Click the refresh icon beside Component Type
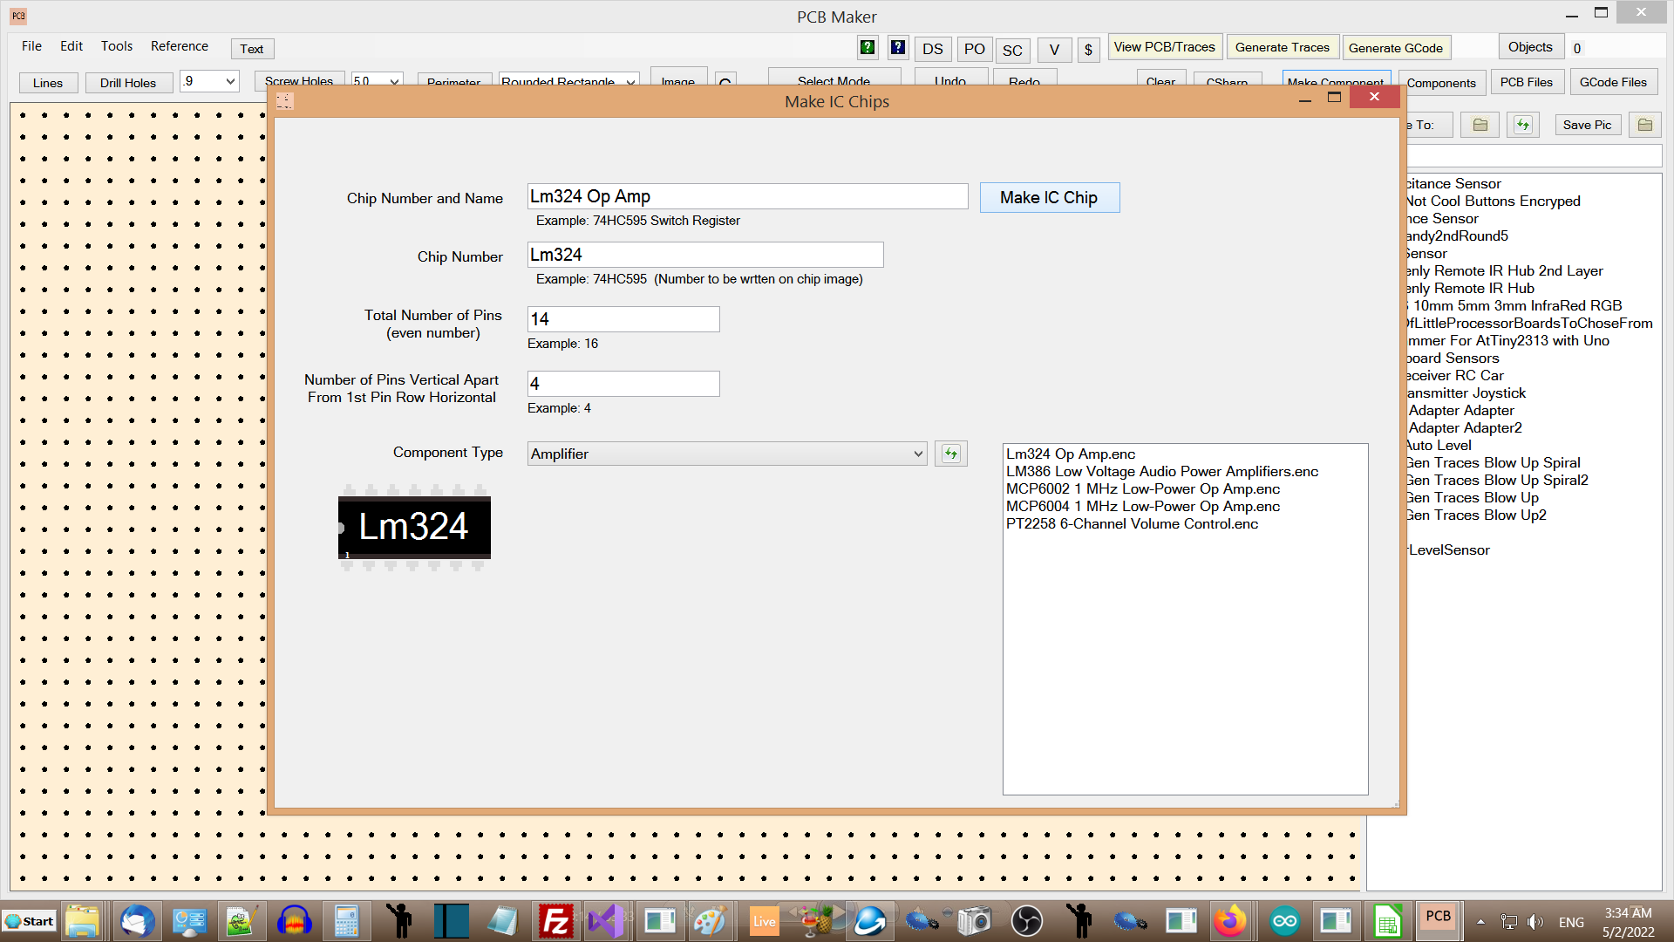This screenshot has height=942, width=1674. (x=951, y=454)
